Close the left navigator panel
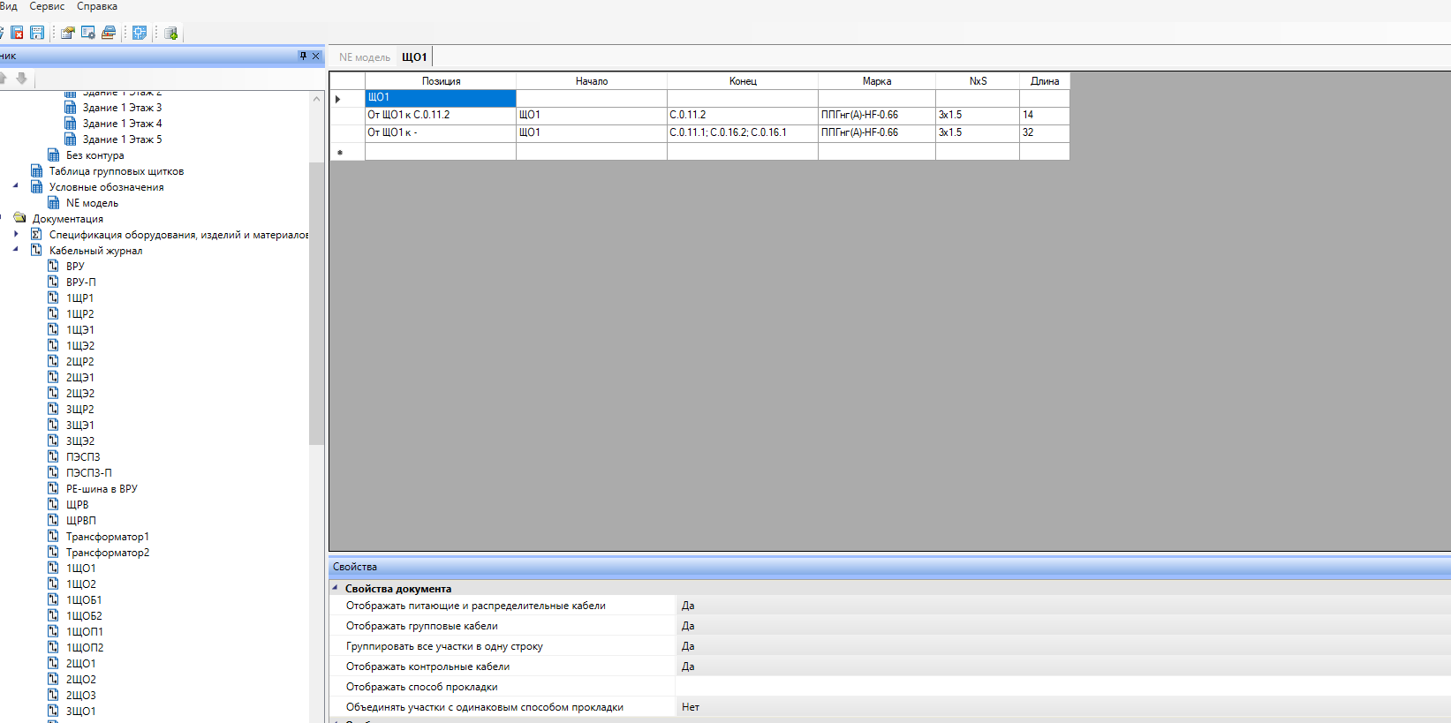1451x723 pixels. 316,56
